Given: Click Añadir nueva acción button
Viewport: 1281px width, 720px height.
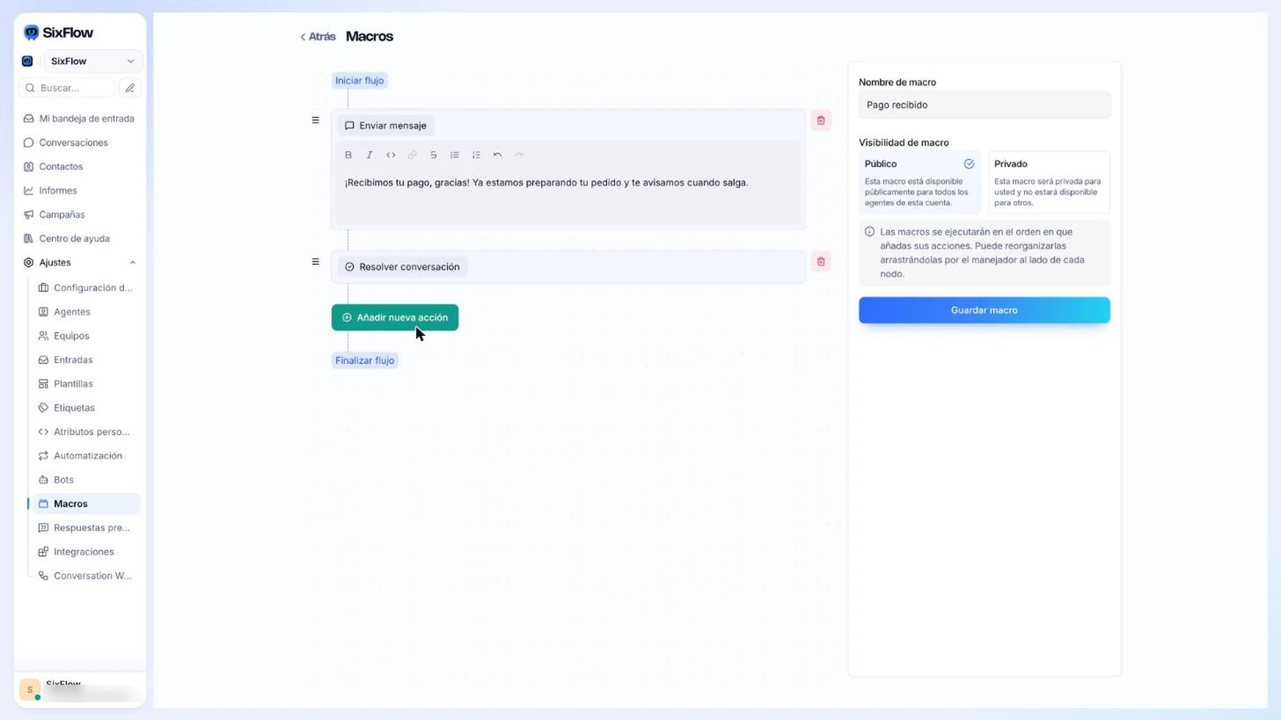Looking at the screenshot, I should tap(395, 318).
